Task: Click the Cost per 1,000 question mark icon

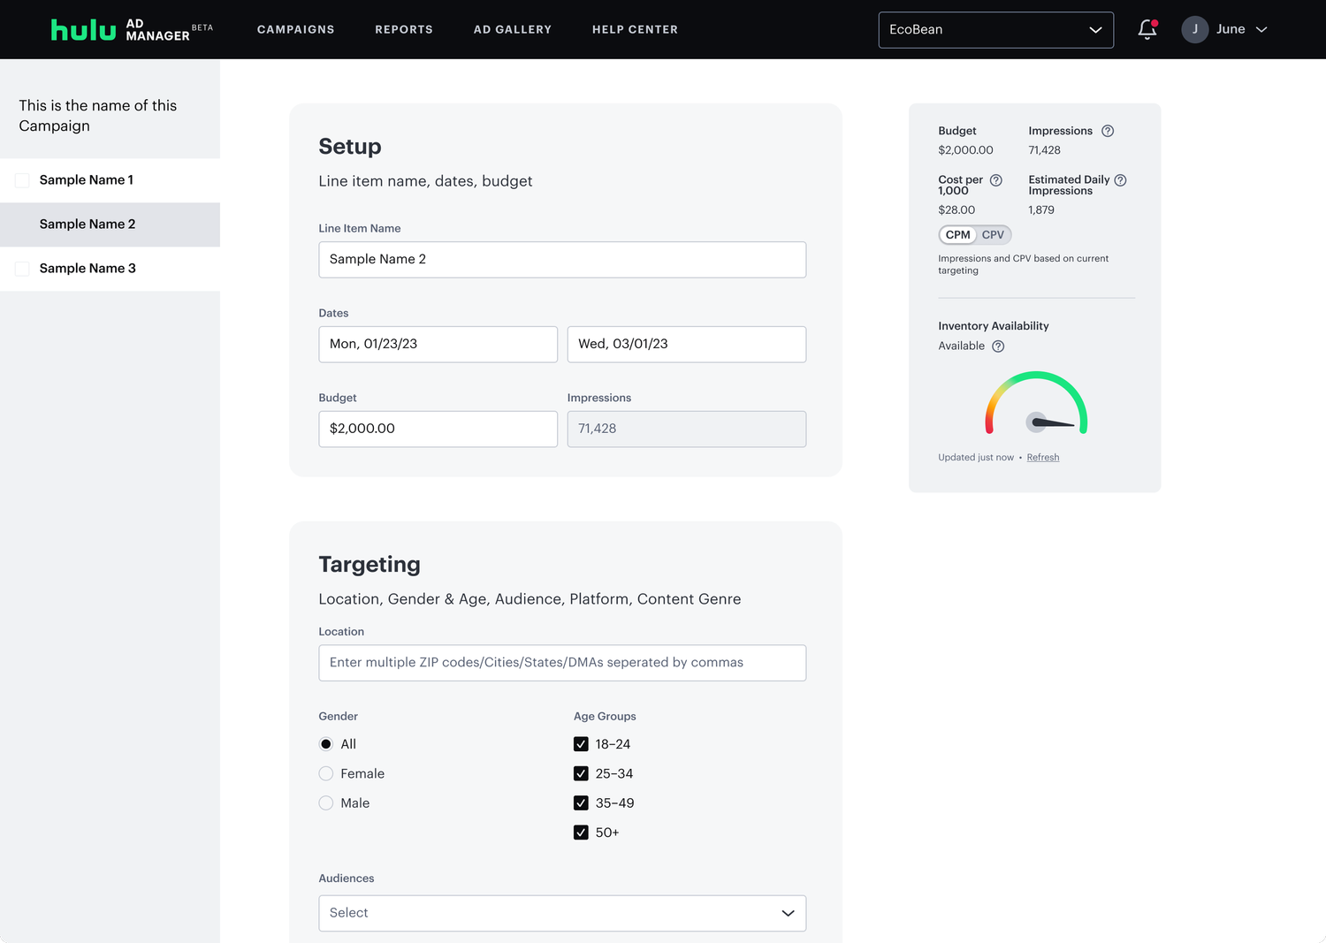Action: (996, 179)
